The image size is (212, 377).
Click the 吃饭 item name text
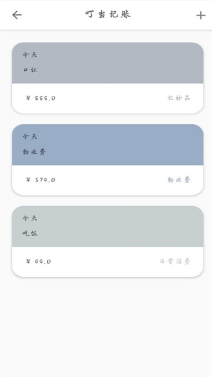pyautogui.click(x=30, y=233)
